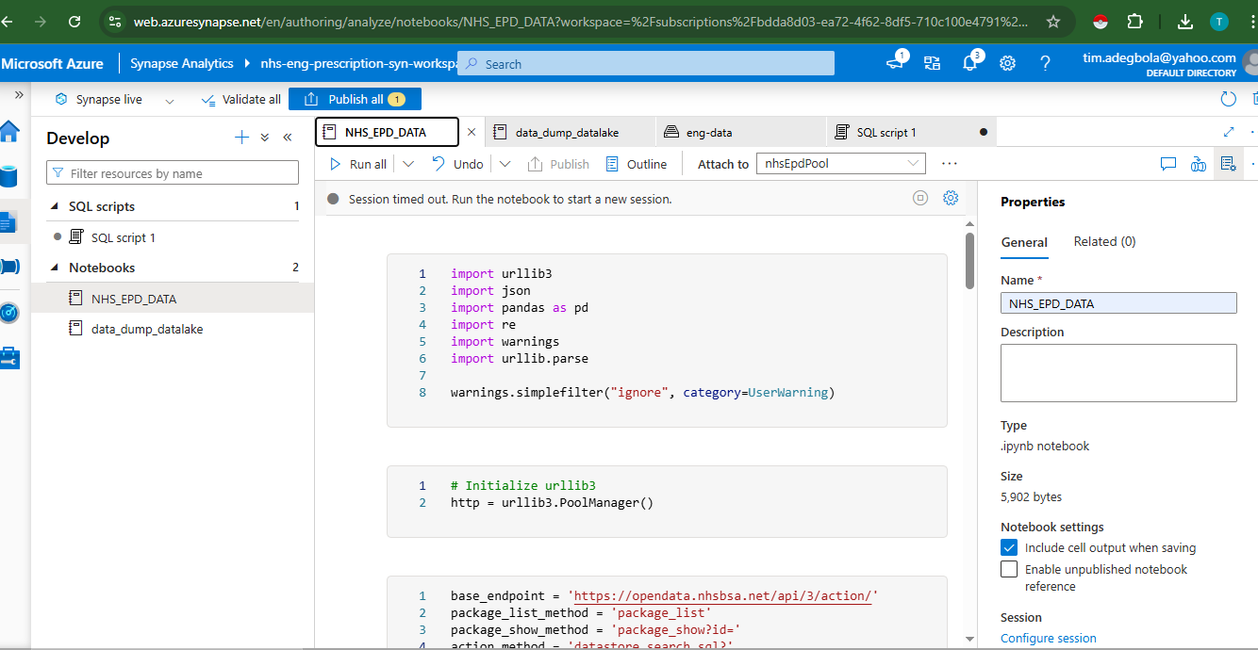
Task: Toggle the notebook Properties pane icon
Action: tap(1228, 164)
